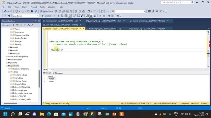Open Excel from the taskbar

tap(107, 114)
